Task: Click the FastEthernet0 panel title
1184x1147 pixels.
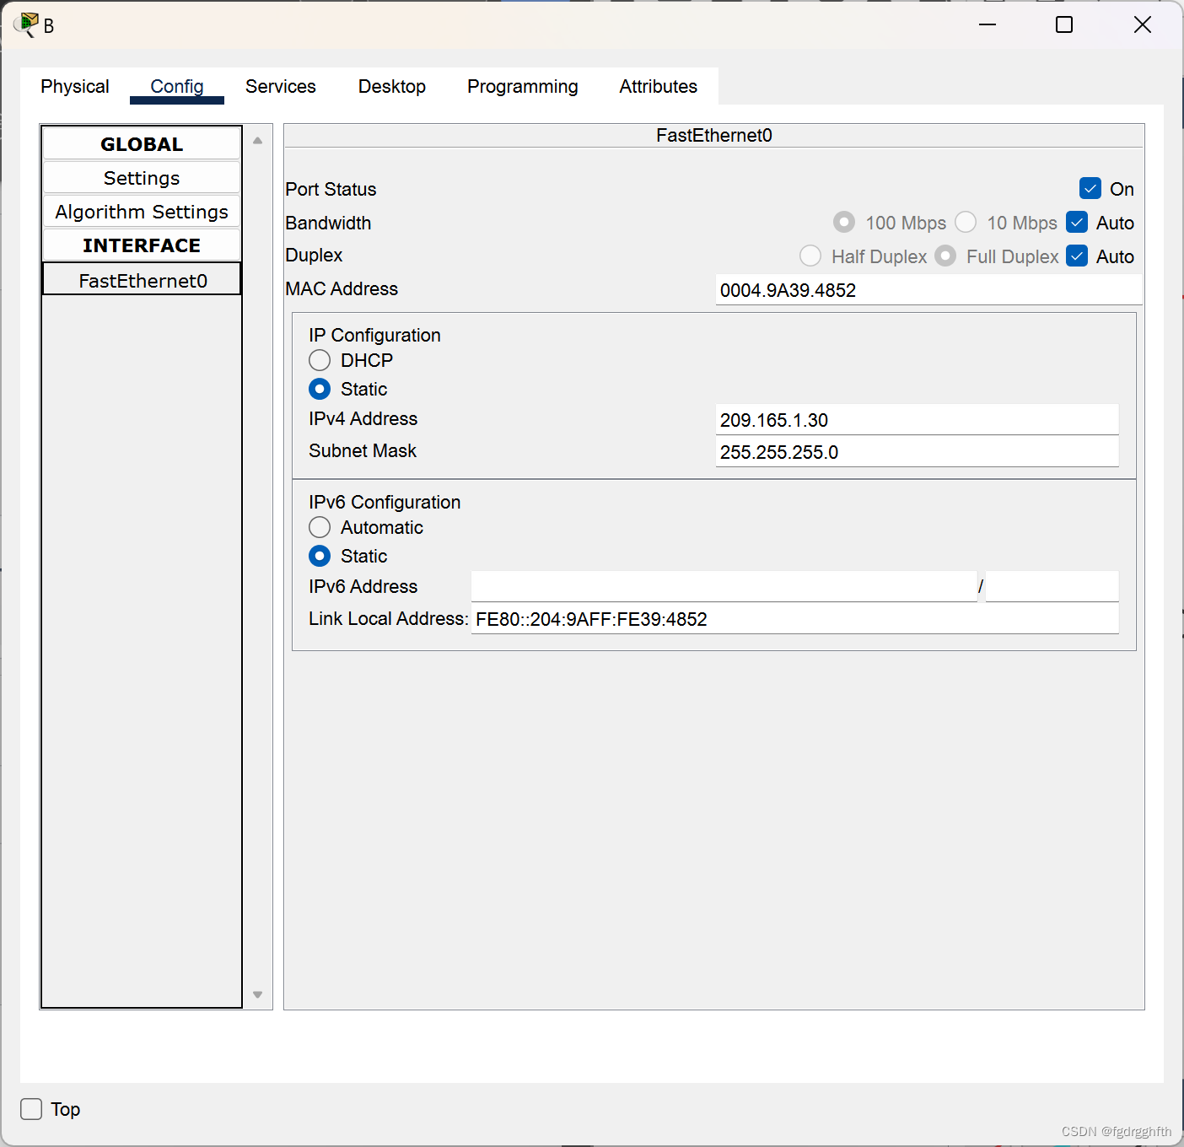Action: click(x=714, y=135)
